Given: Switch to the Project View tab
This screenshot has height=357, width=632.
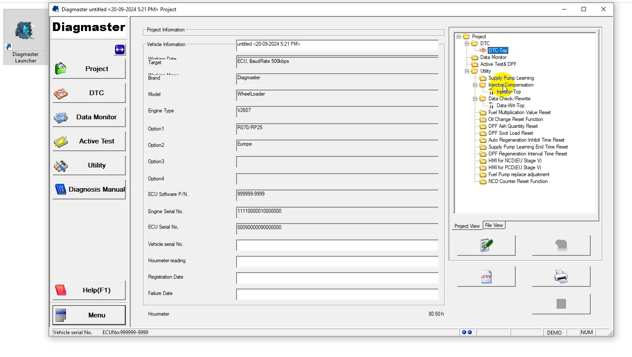Looking at the screenshot, I should point(467,226).
